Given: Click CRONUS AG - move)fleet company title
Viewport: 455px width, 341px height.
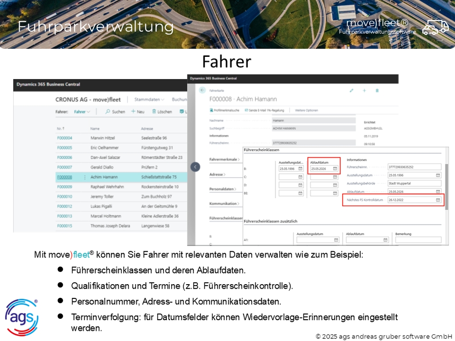Looking at the screenshot, I should tap(88, 99).
